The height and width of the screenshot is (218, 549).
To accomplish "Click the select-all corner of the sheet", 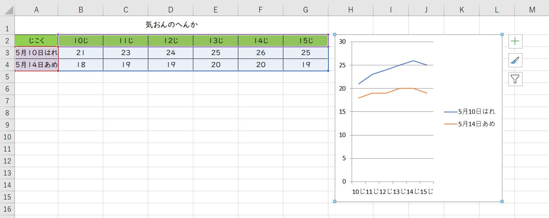I will (7, 10).
